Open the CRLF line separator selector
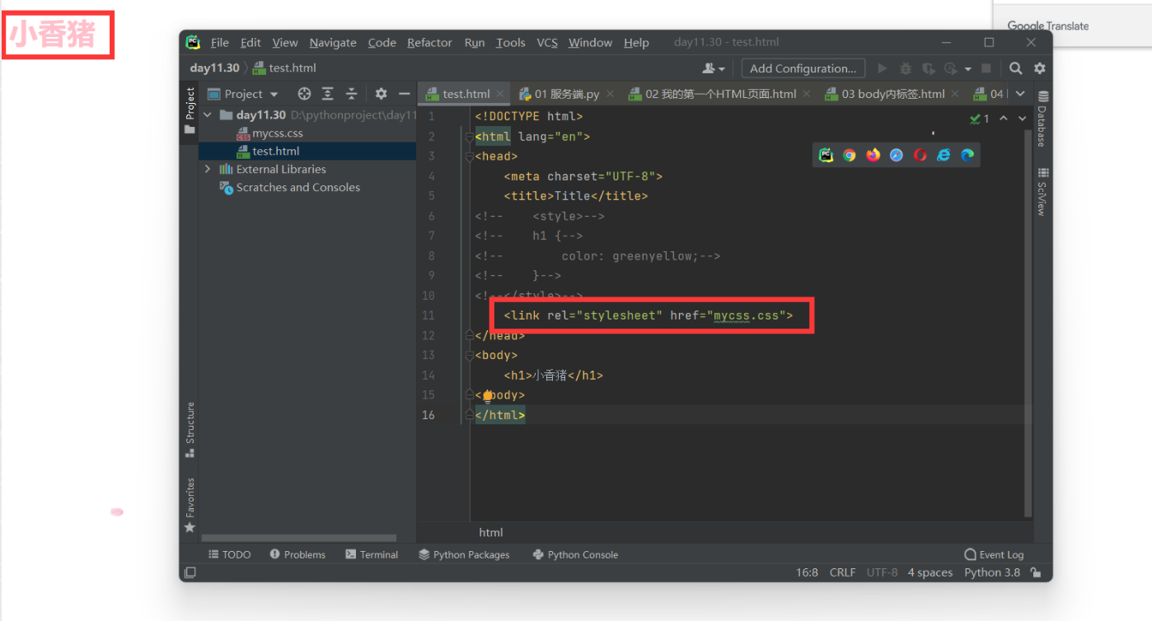This screenshot has width=1152, height=621. [842, 572]
